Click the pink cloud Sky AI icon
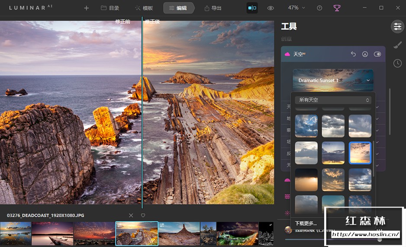This screenshot has height=247, width=406. tap(287, 54)
